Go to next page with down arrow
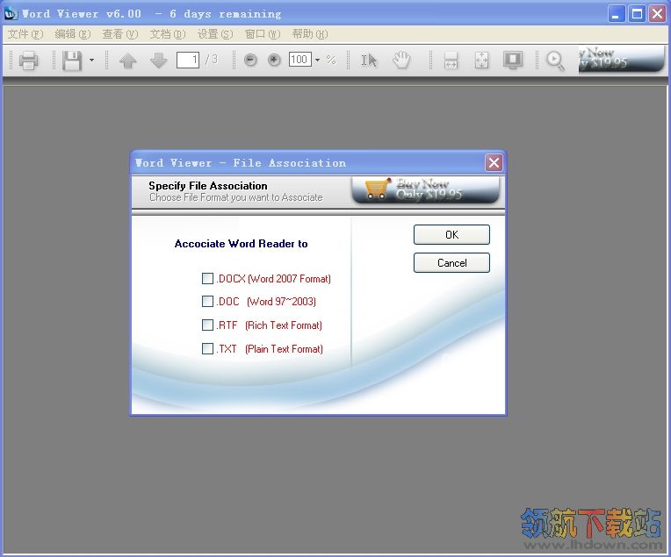Viewport: 671px width, 557px height. click(158, 61)
